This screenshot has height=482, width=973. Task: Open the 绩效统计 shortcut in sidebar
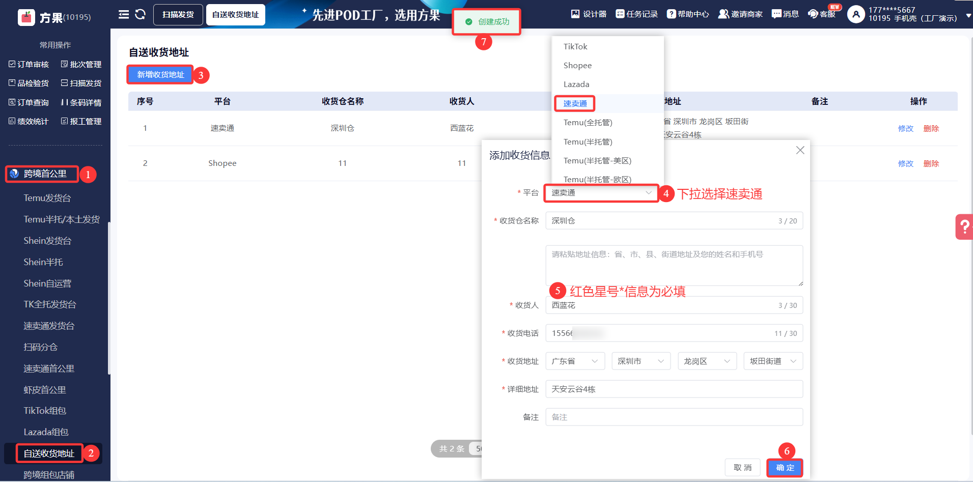pyautogui.click(x=29, y=122)
